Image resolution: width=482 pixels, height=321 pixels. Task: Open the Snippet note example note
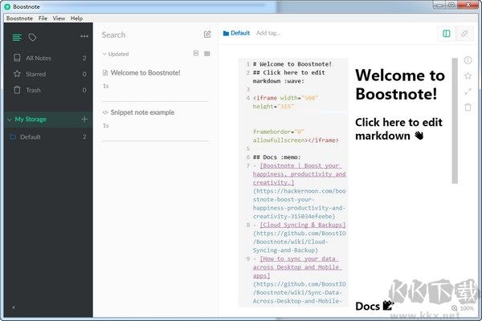(x=142, y=112)
